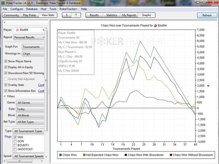This screenshot has width=219, height=164.
Task: Open the Report dropdown Personal Results
Action: point(29,37)
